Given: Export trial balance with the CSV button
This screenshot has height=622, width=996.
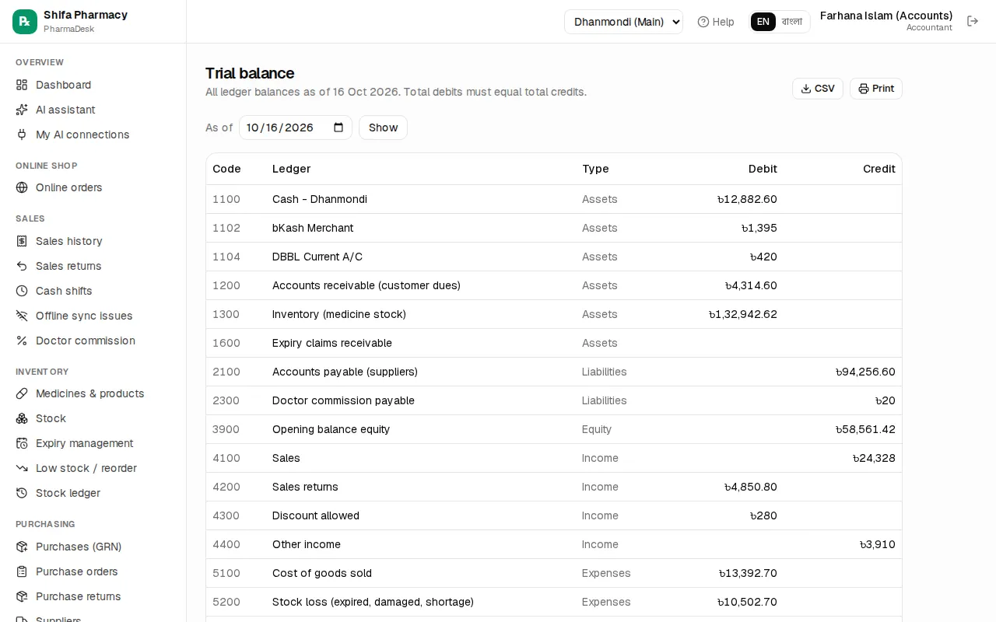Looking at the screenshot, I should (818, 89).
